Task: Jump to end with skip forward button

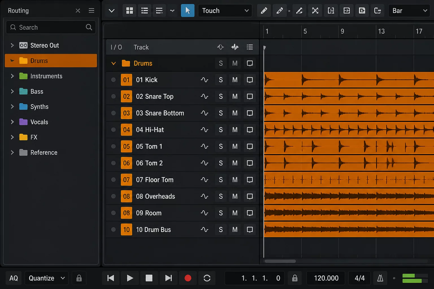Action: [x=168, y=278]
